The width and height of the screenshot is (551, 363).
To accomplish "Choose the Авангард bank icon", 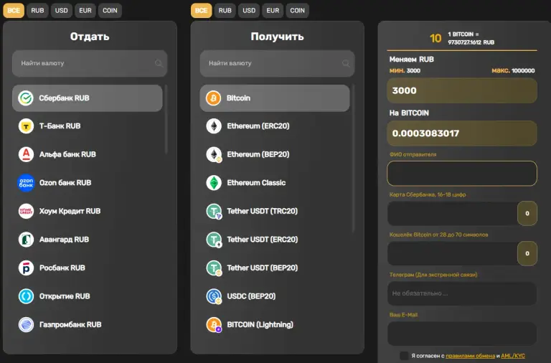I will pyautogui.click(x=26, y=240).
